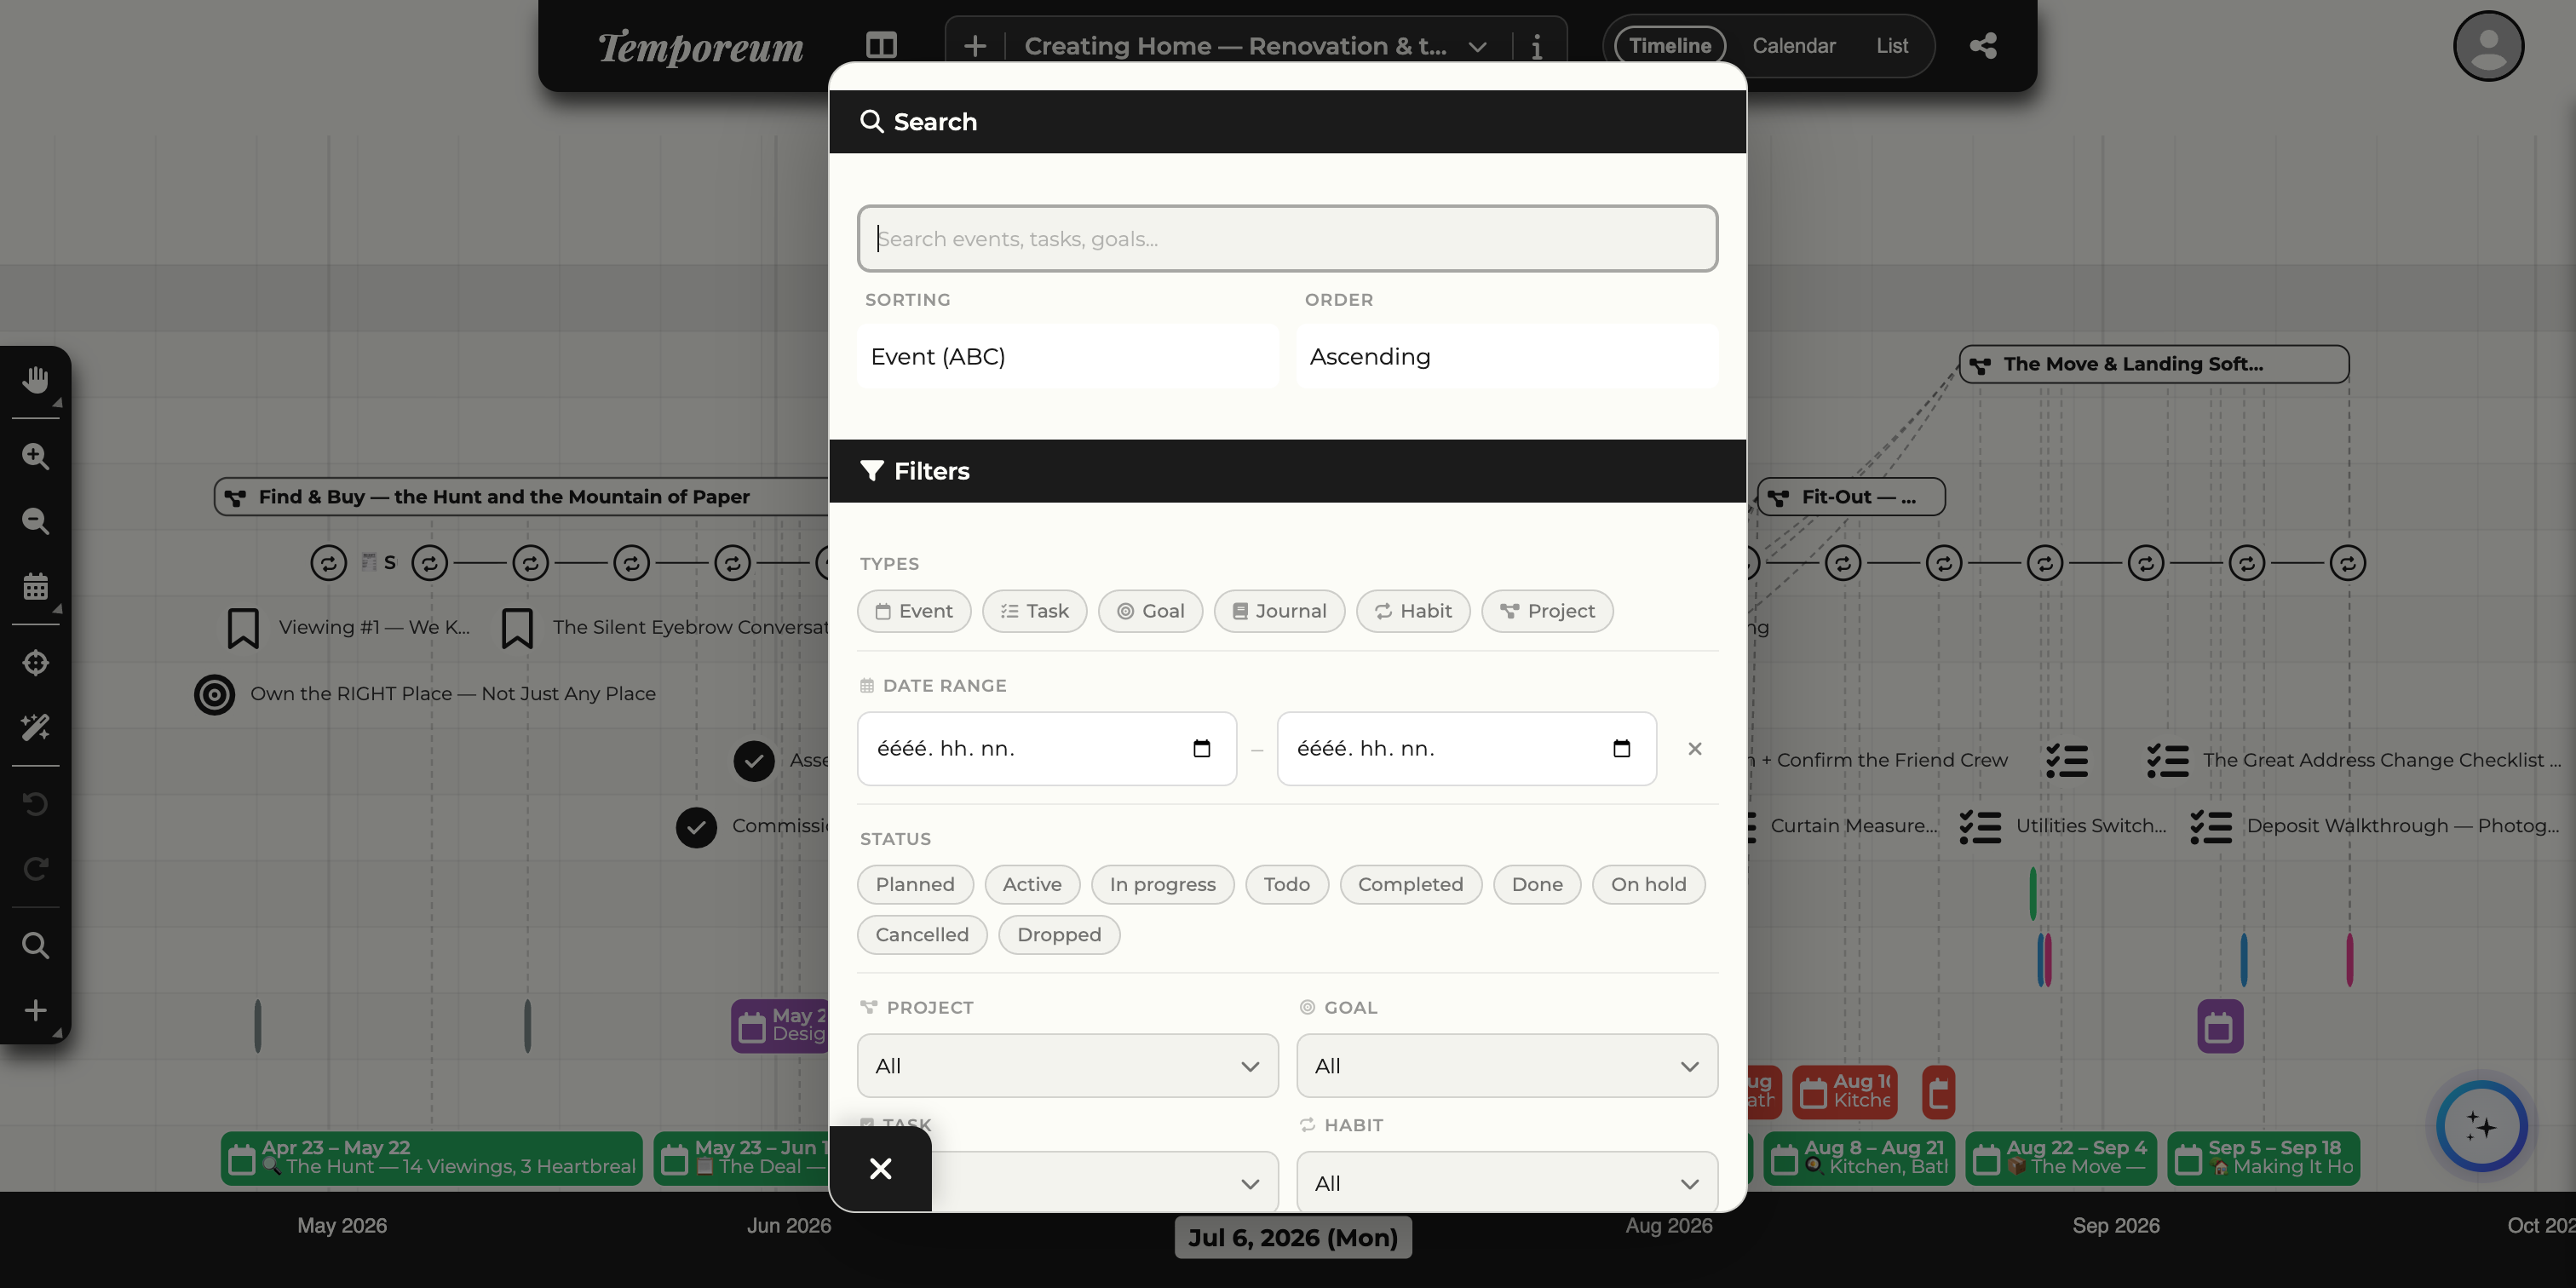2576x1288 pixels.
Task: Click bookmark icon beside Viewing #1
Action: point(243,628)
